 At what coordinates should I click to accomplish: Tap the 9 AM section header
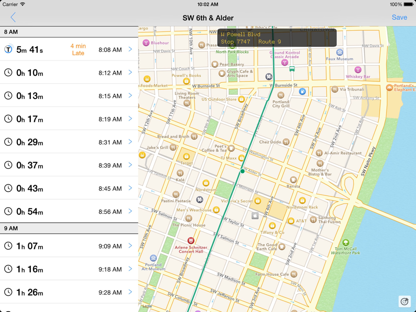(69, 228)
